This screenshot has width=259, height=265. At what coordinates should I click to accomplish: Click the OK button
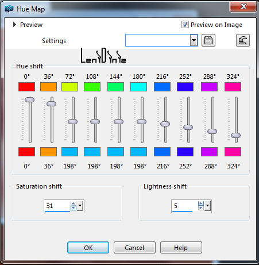pyautogui.click(x=88, y=248)
